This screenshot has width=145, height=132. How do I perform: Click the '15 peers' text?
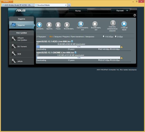[x=71, y=60]
